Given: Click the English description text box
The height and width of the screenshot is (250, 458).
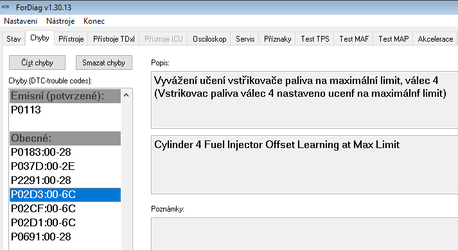Looking at the screenshot, I should click(304, 165).
